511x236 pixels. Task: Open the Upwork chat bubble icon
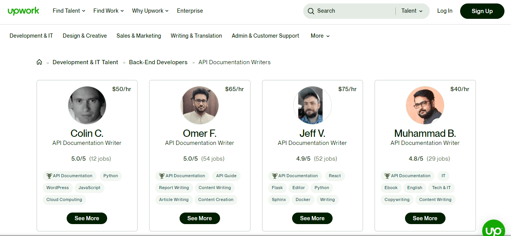click(493, 230)
